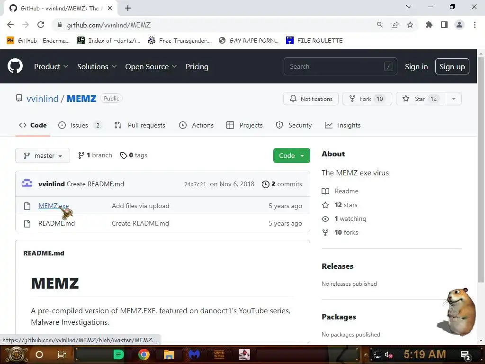This screenshot has height=364, width=485.
Task: Click the network tray icon
Action: pyautogui.click(x=377, y=355)
